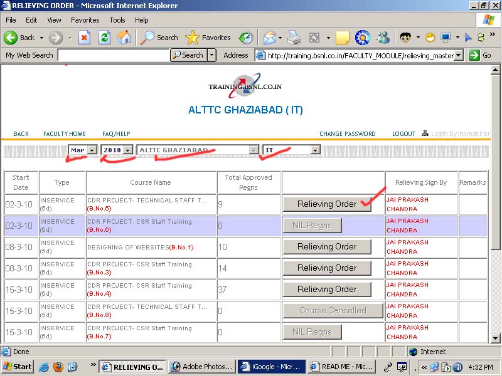Click the yellow note toolbar icon
The width and height of the screenshot is (502, 376).
click(x=342, y=38)
